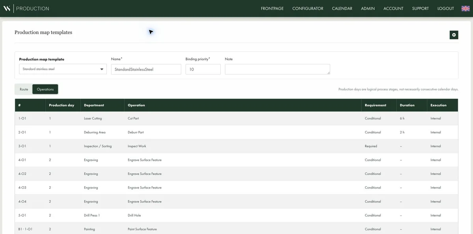Select the Operations tab

tap(45, 89)
